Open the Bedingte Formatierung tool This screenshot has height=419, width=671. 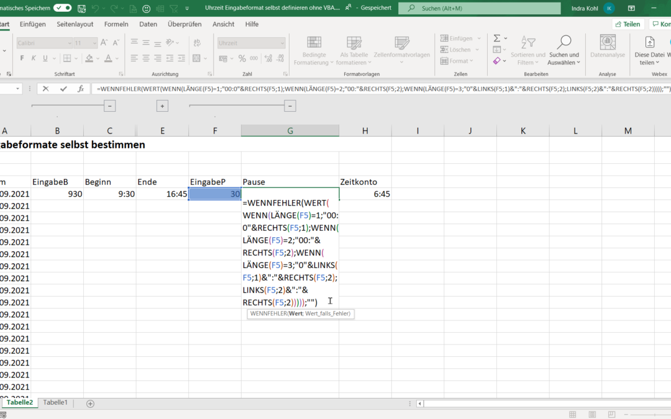[314, 53]
